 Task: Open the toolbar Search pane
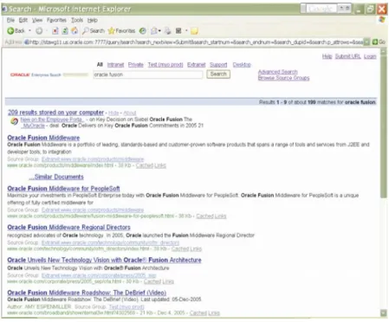(x=94, y=30)
